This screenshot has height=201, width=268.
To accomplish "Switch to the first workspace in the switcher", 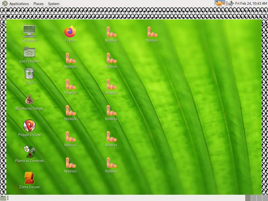I will [248, 198].
